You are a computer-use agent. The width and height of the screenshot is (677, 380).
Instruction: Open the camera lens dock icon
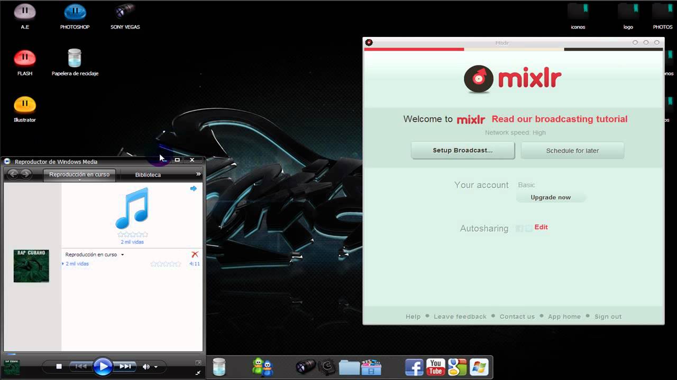click(x=306, y=367)
